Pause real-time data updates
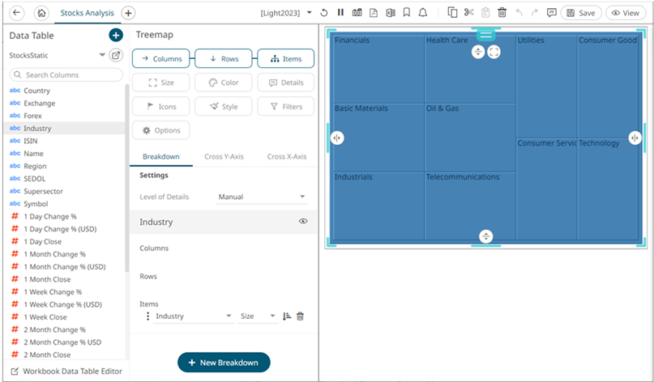This screenshot has height=382, width=654. (x=340, y=12)
